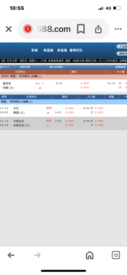Show the 12 open tabs
Screen dimensions: 127x275
click(116, 255)
